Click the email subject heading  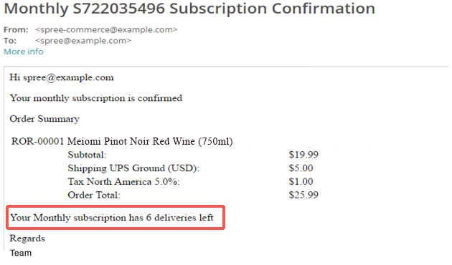(x=189, y=9)
